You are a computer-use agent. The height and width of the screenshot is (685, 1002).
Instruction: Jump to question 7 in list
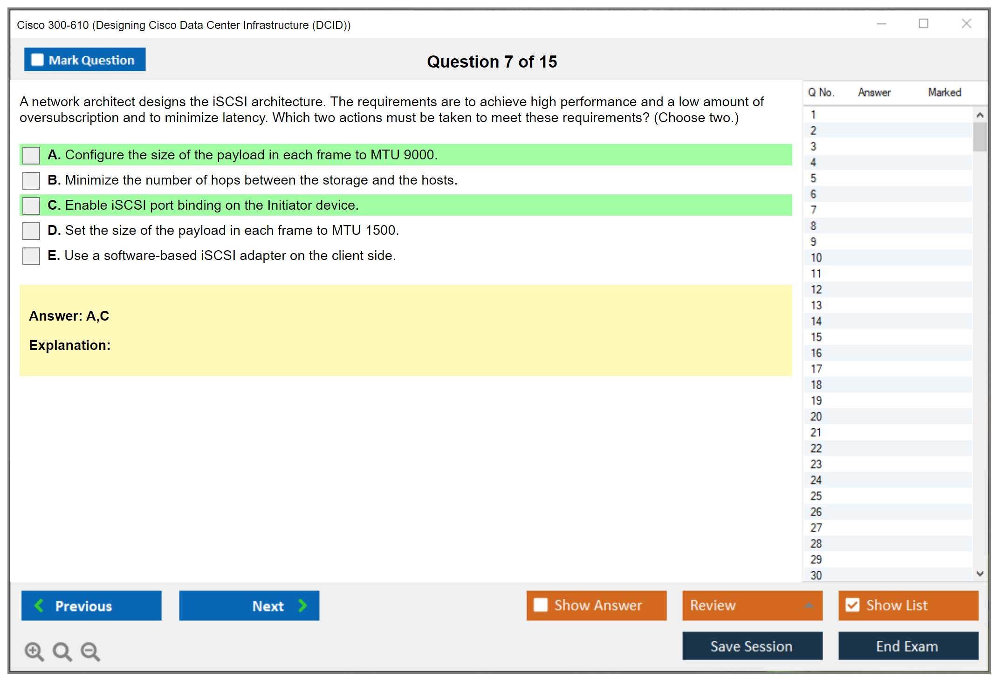click(x=813, y=210)
